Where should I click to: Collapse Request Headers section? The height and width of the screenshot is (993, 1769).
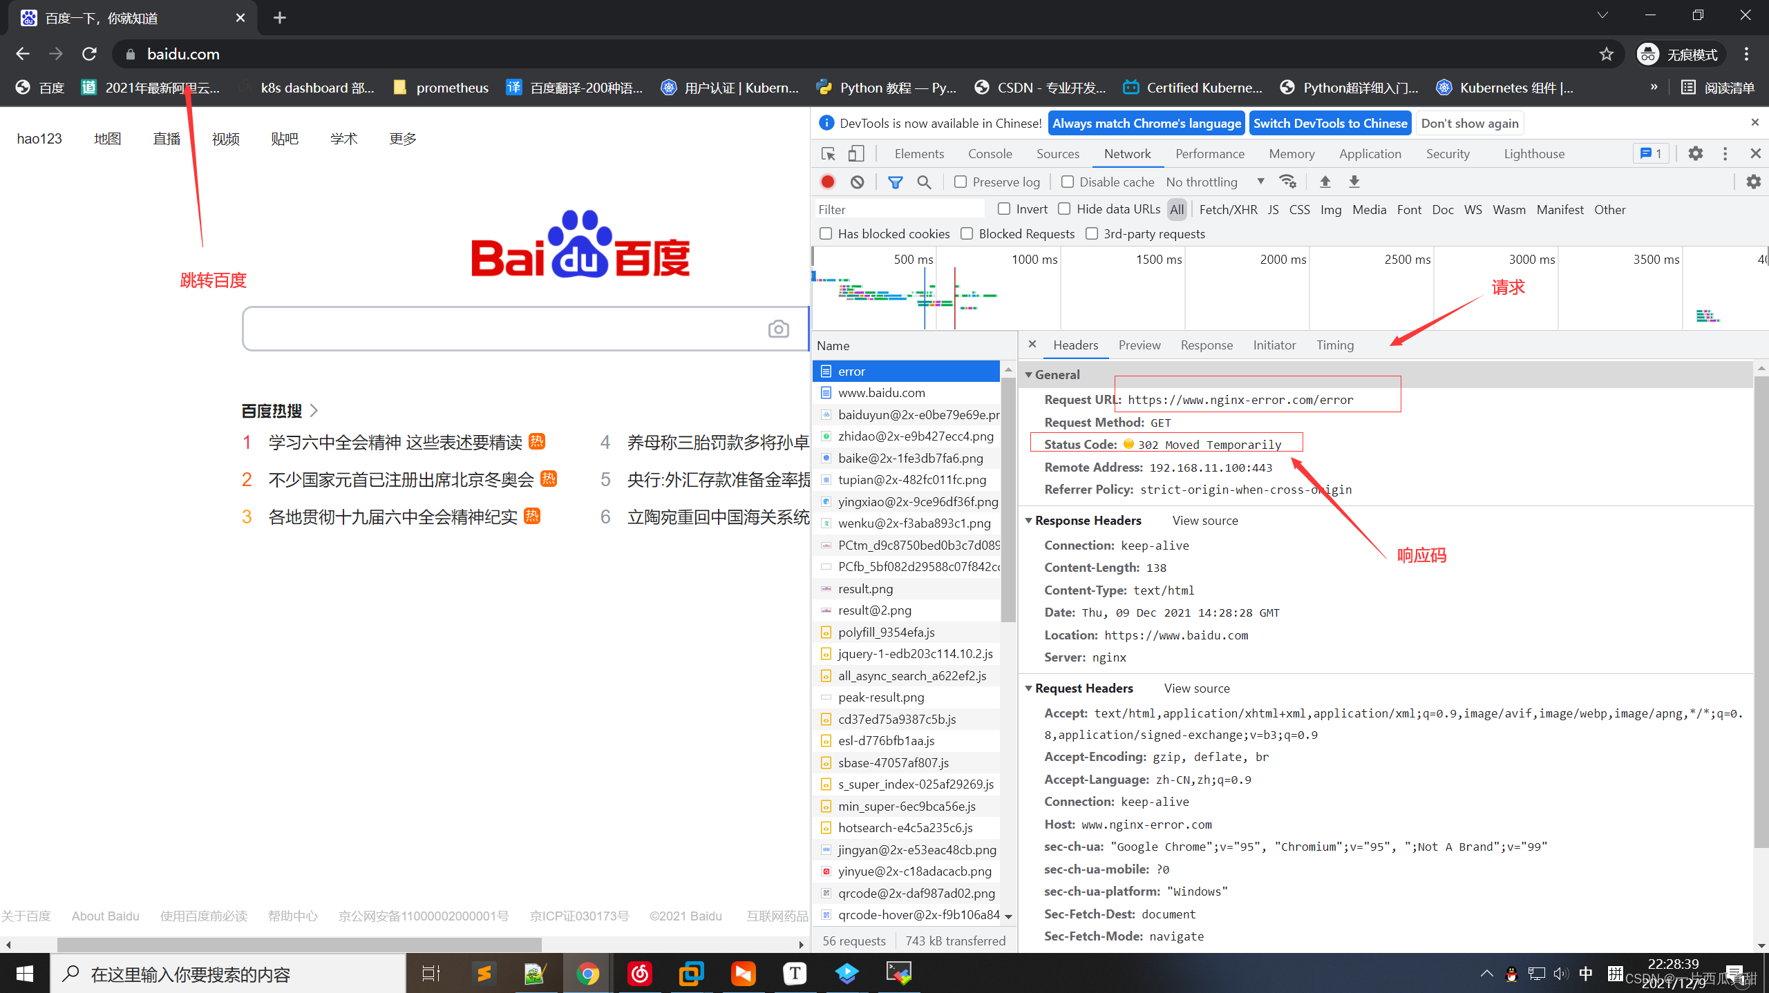(x=1028, y=688)
